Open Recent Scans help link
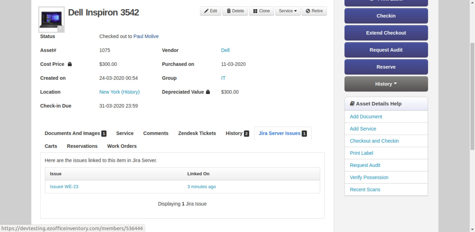Image resolution: width=475 pixels, height=232 pixels. coord(365,189)
